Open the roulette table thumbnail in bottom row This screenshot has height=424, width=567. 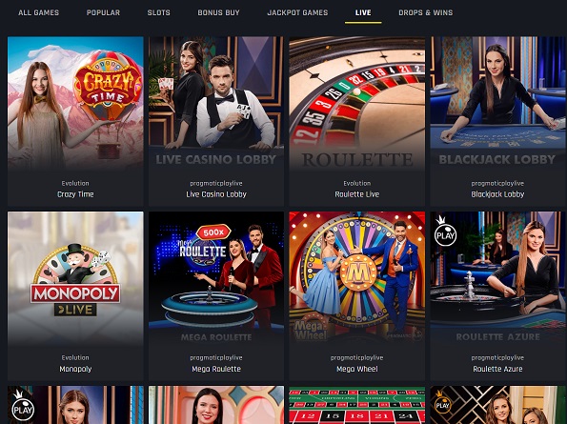click(357, 405)
